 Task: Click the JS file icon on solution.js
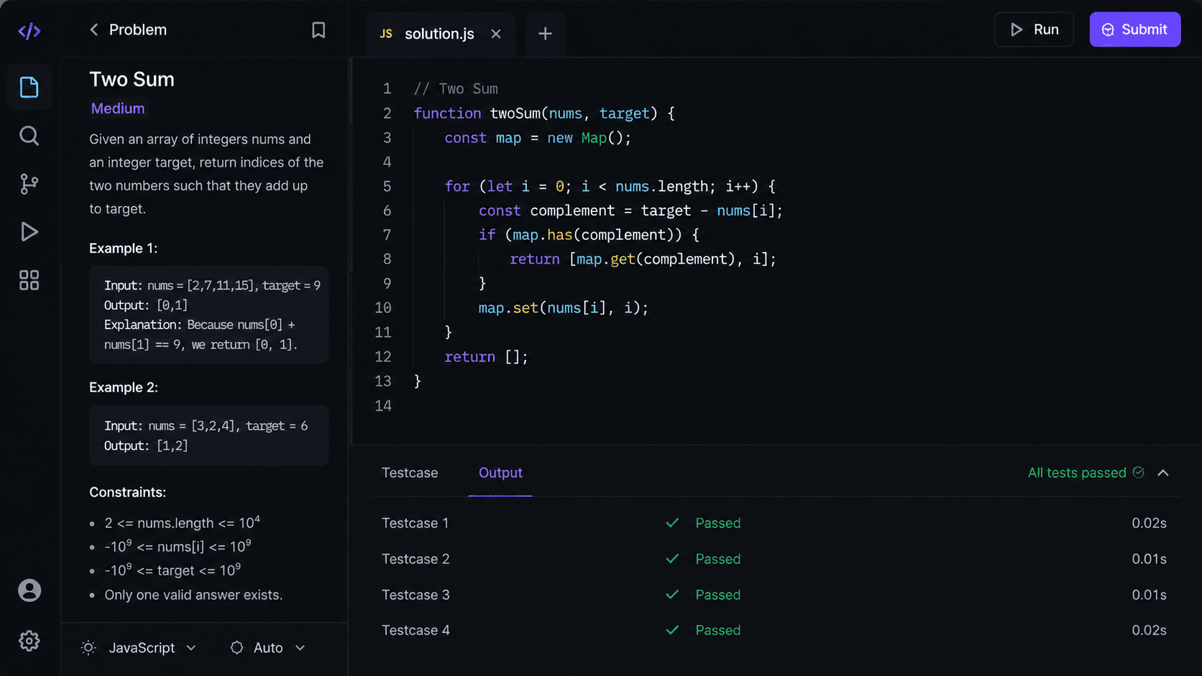[x=386, y=34]
